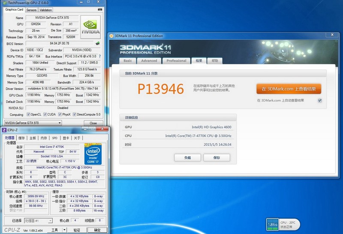Image resolution: width=343 pixels, height=234 pixels.
Task: Switch to the Professional tab in 3DMark
Action: click(x=176, y=61)
